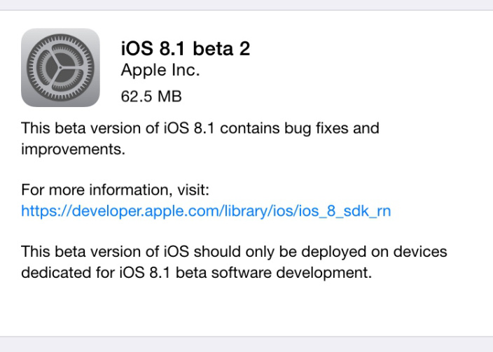Click the gray bar at the bottom
The image size is (493, 352).
tap(246, 344)
